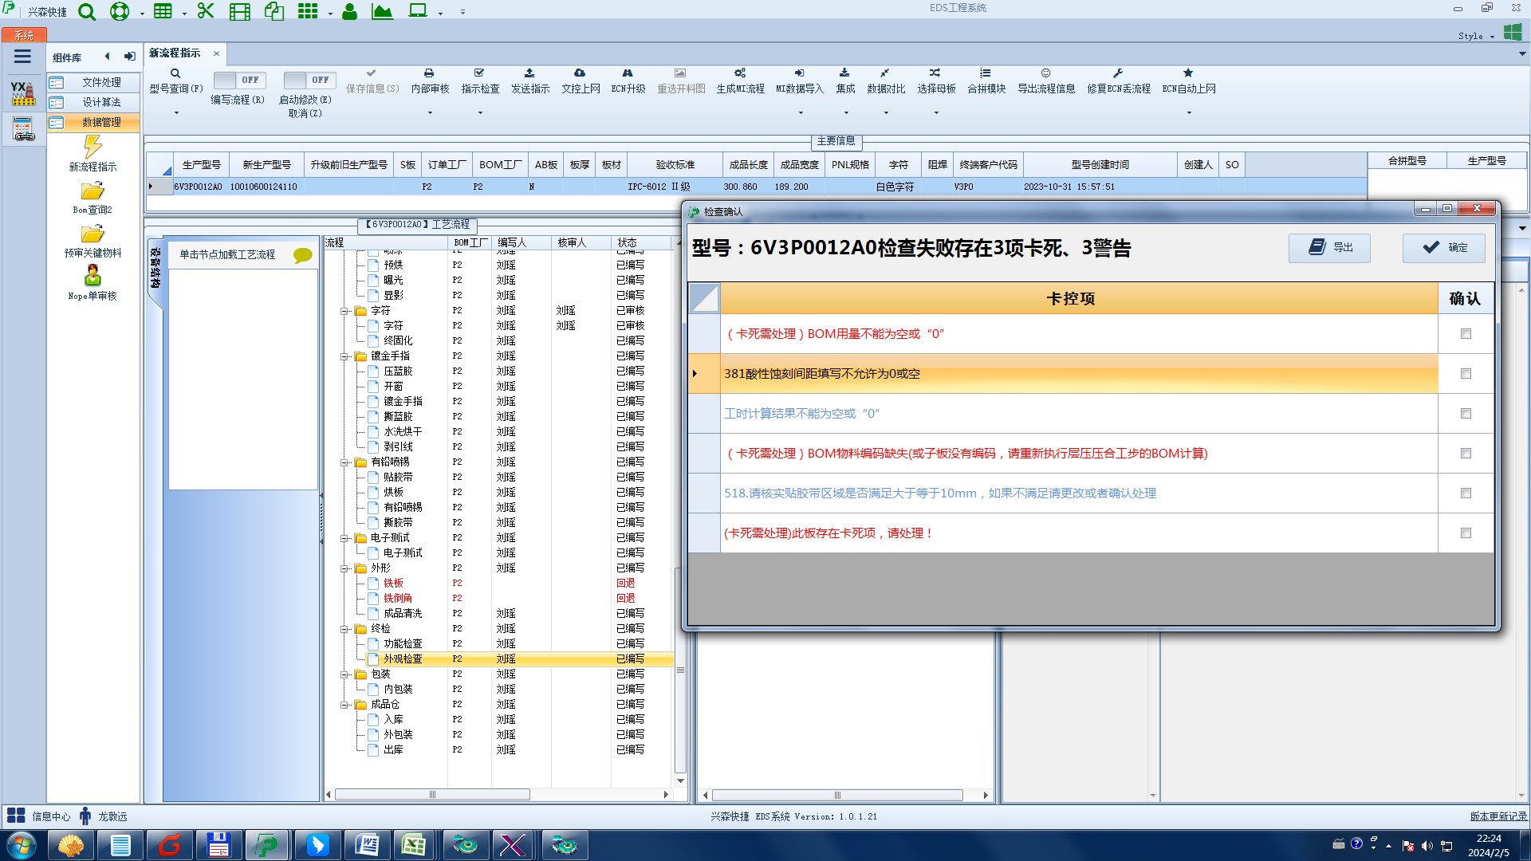1531x861 pixels.
Task: Select 设计算法 in component library
Action: tap(101, 102)
